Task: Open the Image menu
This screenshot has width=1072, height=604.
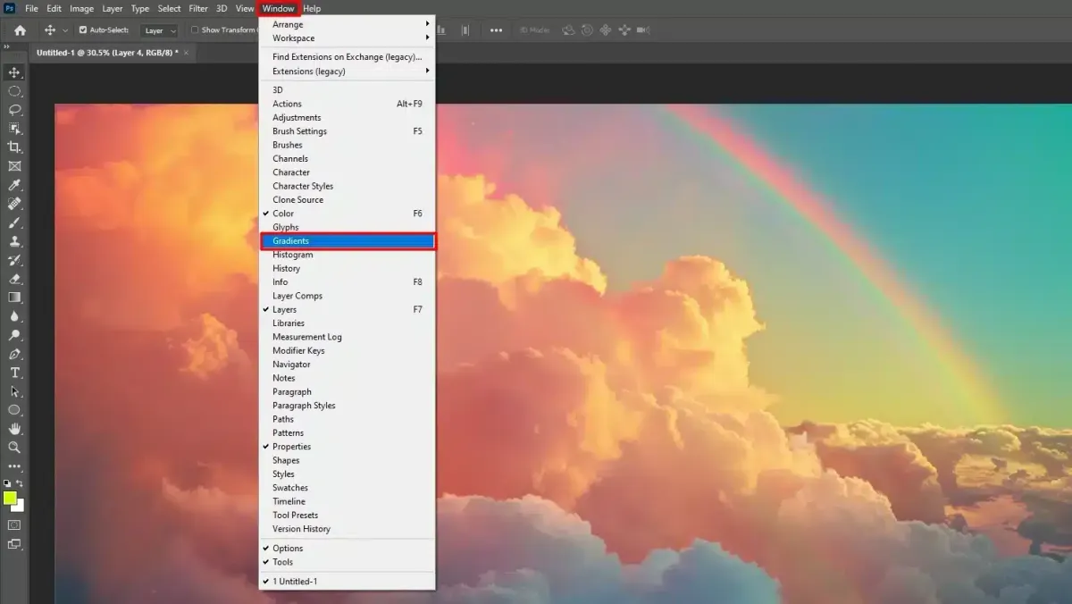Action: [x=81, y=8]
